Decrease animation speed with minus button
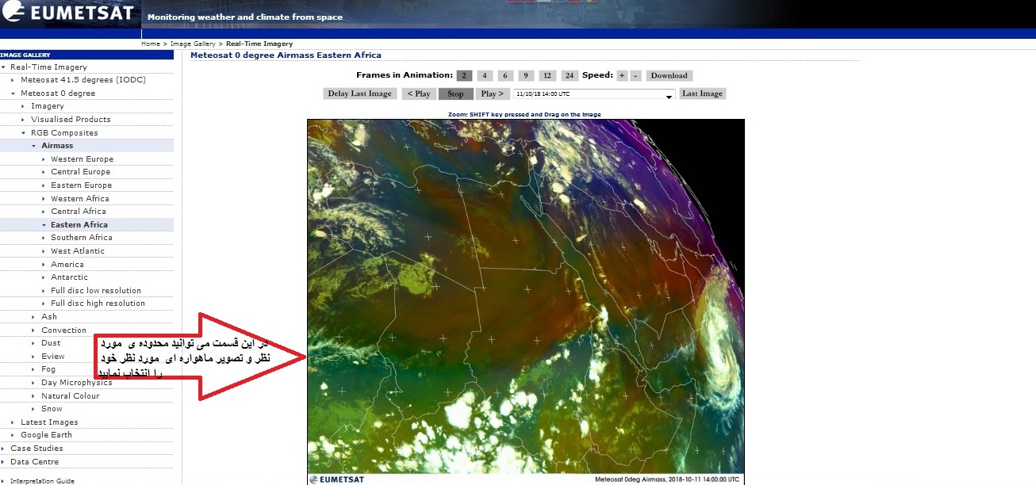 click(635, 76)
